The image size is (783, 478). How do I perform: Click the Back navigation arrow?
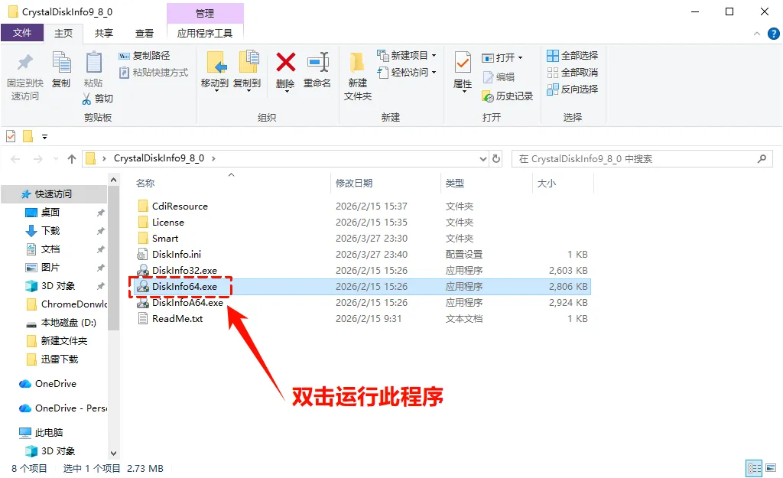click(x=15, y=159)
